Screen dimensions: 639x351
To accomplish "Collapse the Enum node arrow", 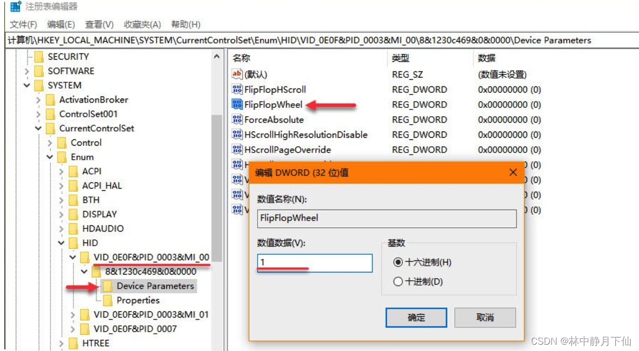I will tap(50, 157).
